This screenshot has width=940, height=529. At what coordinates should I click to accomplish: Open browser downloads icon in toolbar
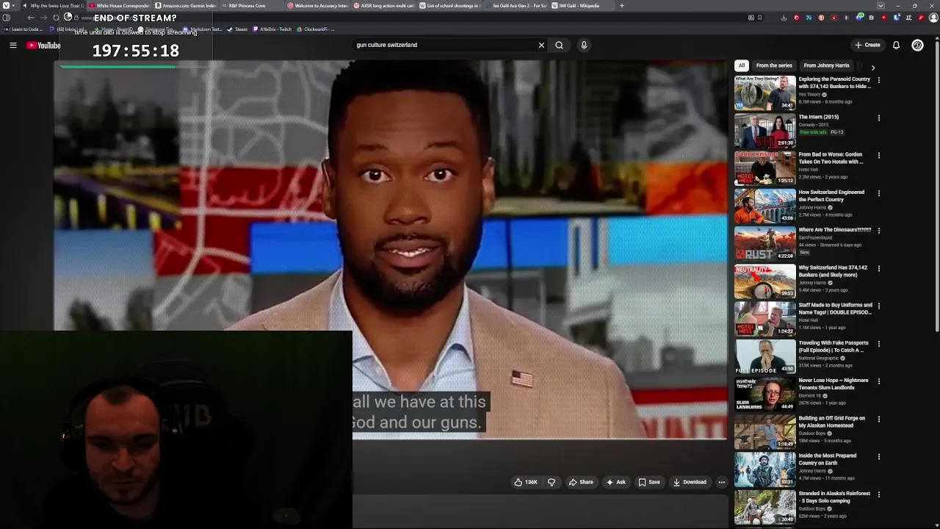784,18
